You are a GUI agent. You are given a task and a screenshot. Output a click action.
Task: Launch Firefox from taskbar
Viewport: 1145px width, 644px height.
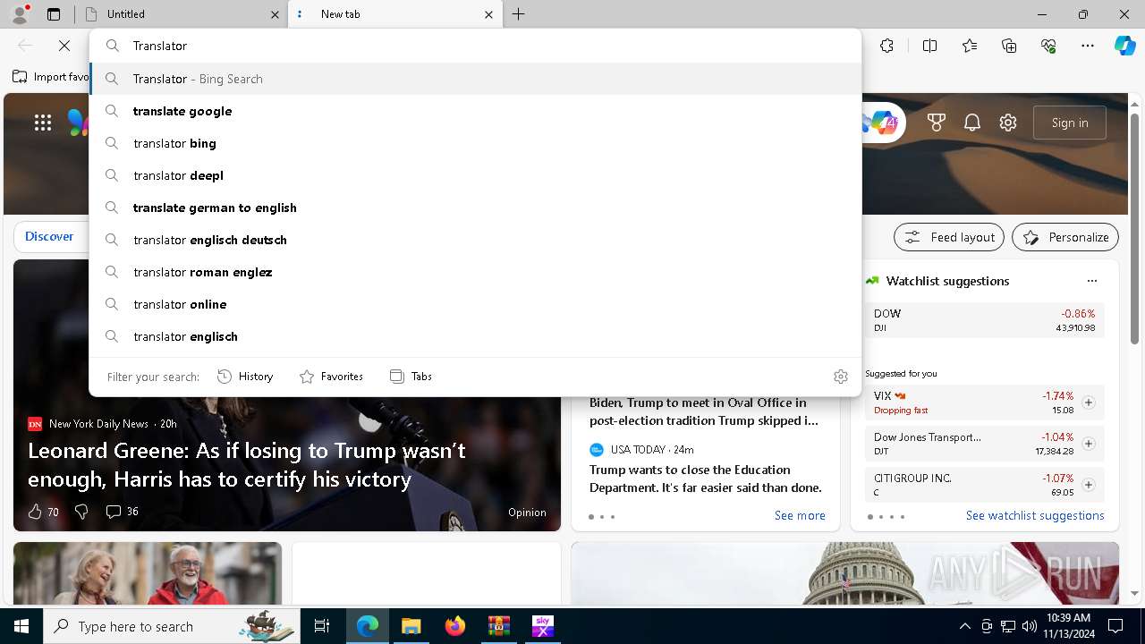click(x=454, y=626)
